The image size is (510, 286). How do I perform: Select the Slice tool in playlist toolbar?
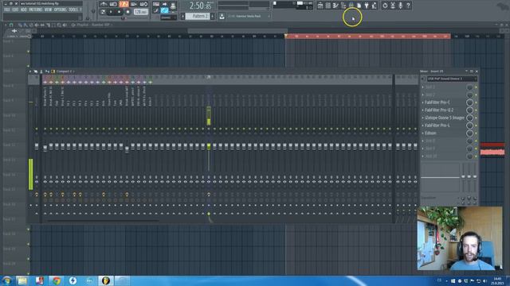(48, 25)
